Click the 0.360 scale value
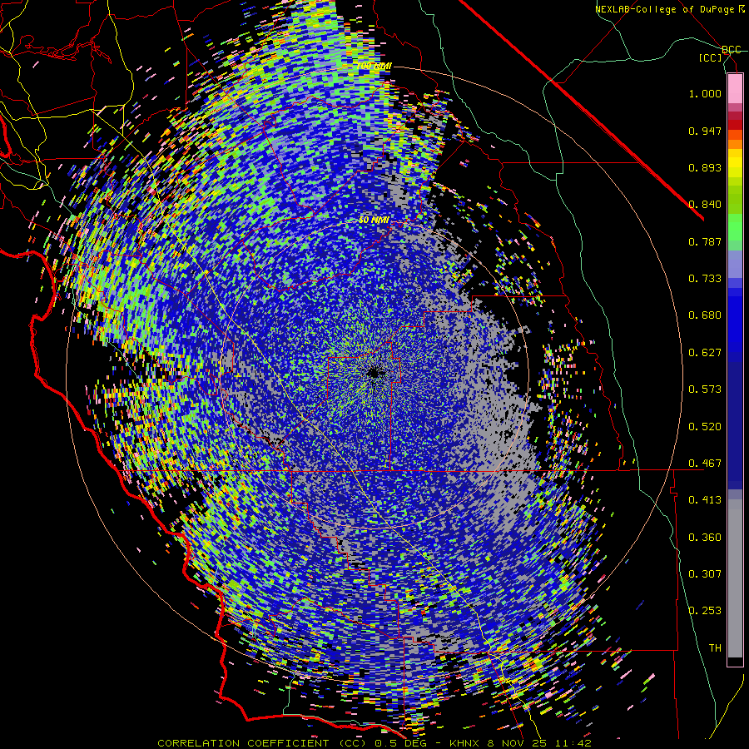The height and width of the screenshot is (749, 749). click(705, 538)
